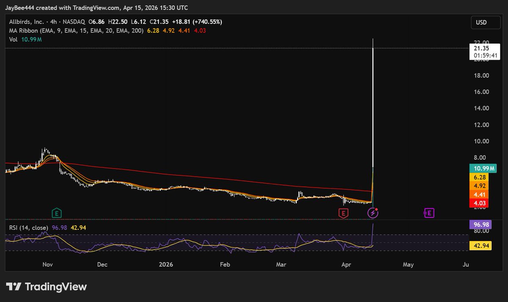508x302 pixels.
Task: Click the teal 10.99M volume label
Action: pyautogui.click(x=483, y=168)
